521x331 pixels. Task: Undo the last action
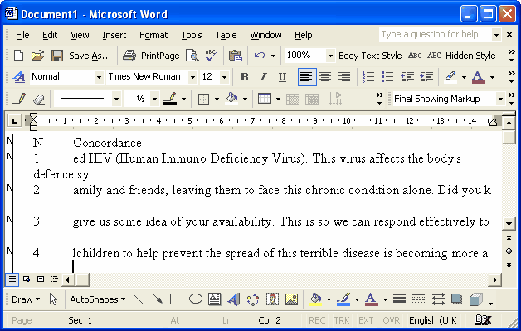click(x=260, y=56)
